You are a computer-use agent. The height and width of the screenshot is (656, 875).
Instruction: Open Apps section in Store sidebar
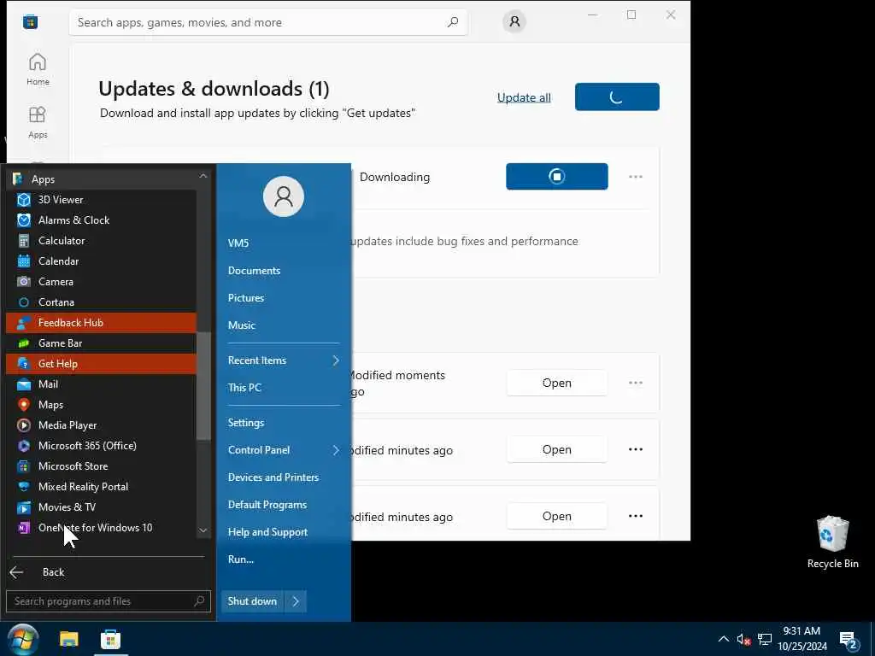pyautogui.click(x=38, y=122)
